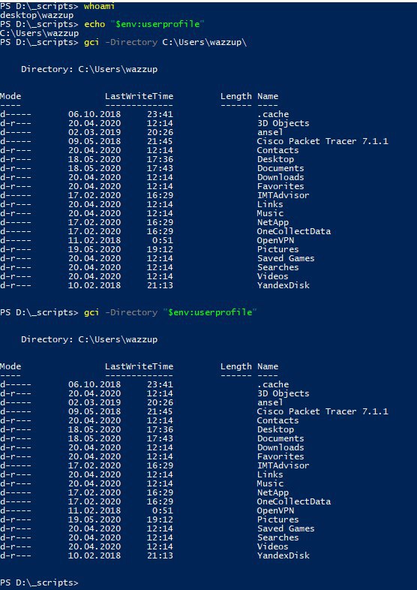Click "Links" in the second listing
The width and height of the screenshot is (417, 590).
click(x=270, y=475)
